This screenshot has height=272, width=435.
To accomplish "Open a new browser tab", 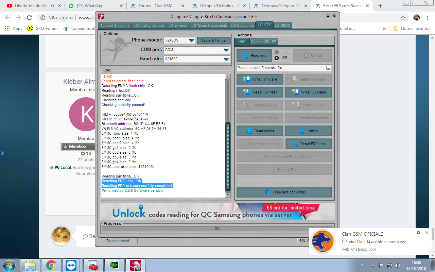I will (380, 6).
